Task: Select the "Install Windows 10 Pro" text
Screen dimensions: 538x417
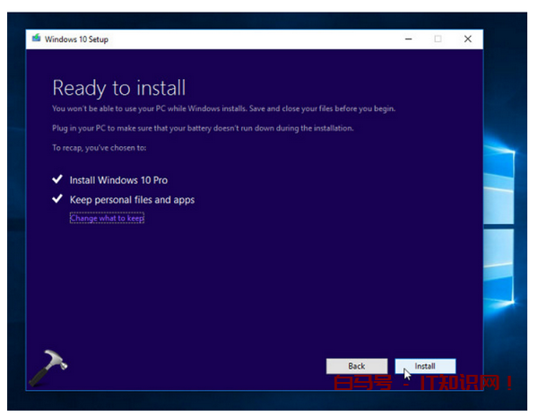Action: click(118, 180)
